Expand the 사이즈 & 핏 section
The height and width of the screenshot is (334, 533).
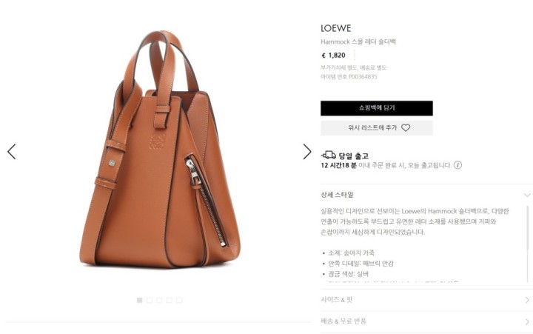click(426, 300)
